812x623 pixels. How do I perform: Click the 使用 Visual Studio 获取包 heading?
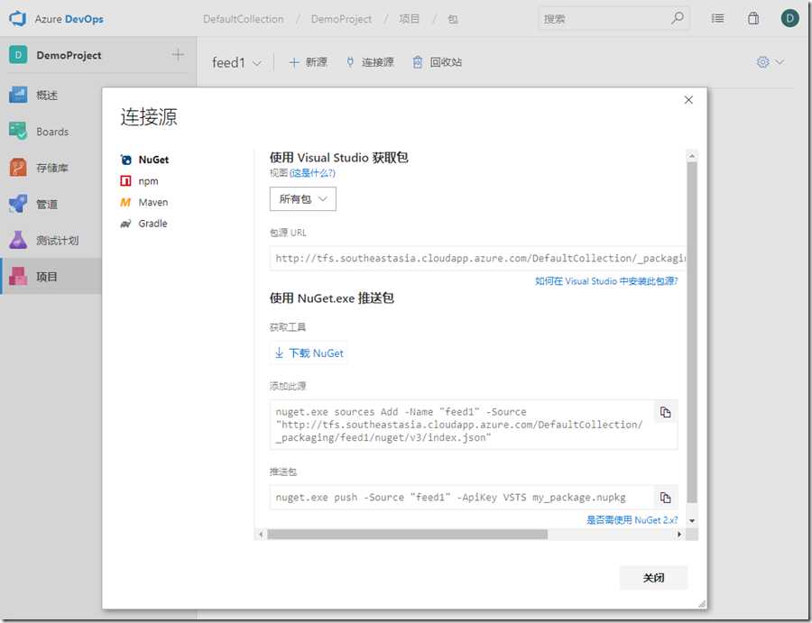[x=338, y=157]
